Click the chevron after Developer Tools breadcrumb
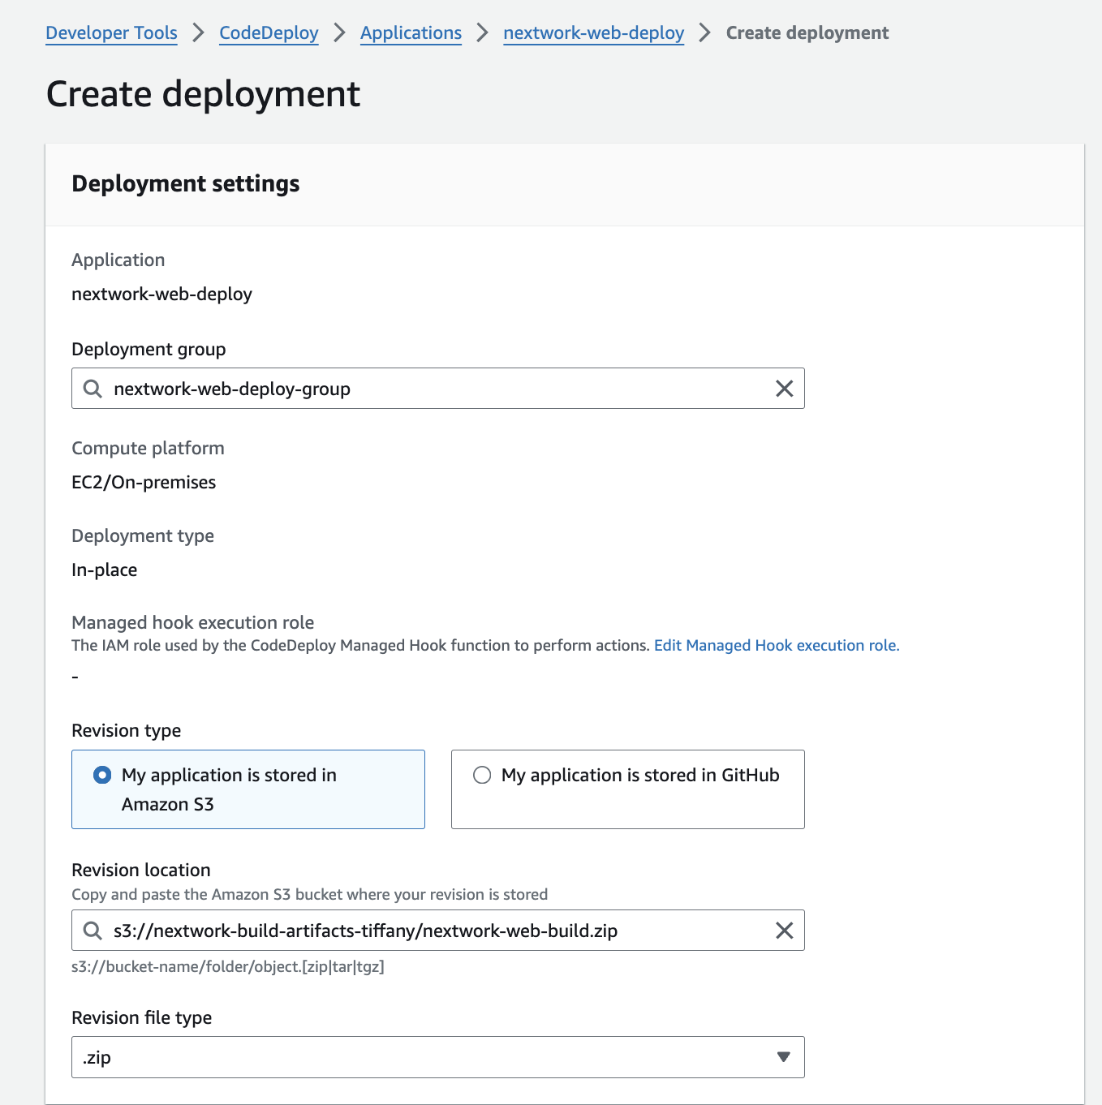The width and height of the screenshot is (1102, 1105). [x=198, y=33]
